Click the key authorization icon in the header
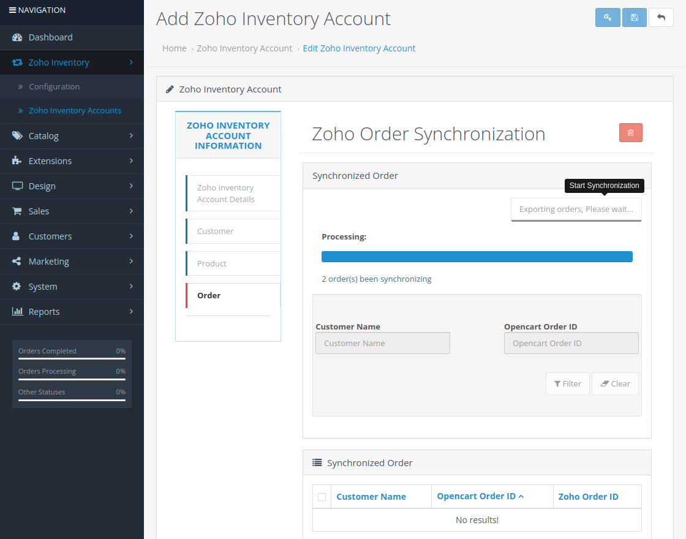 608,17
